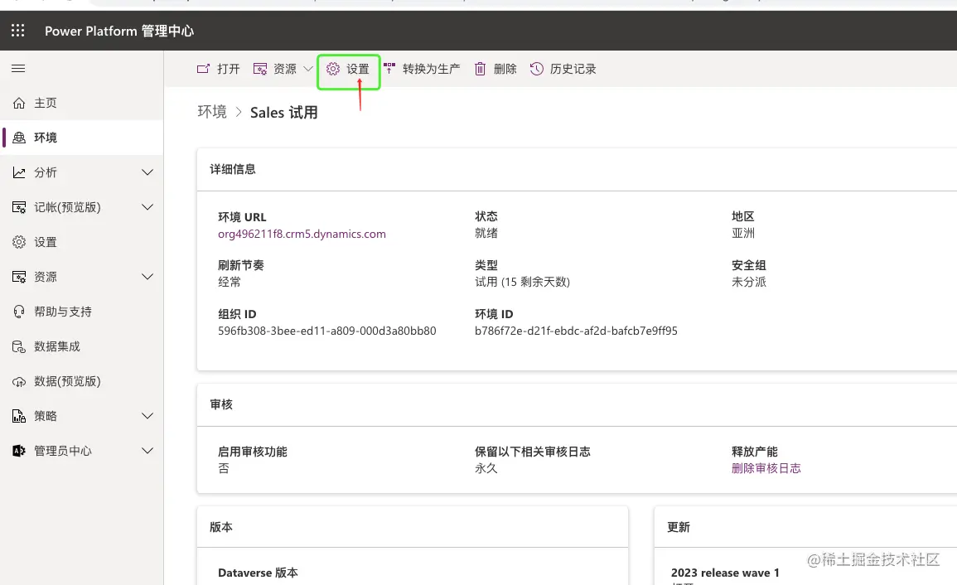Click the 组织 ID value 596fb308-3bee
The image size is (957, 585).
[326, 331]
